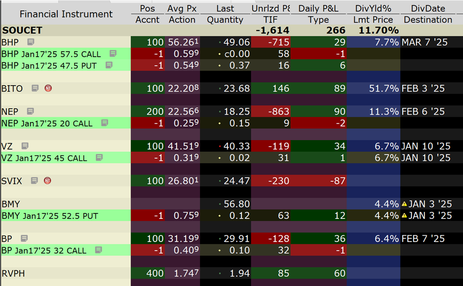Select the BMY Jan17'25 52.5 PUT row

50,216
